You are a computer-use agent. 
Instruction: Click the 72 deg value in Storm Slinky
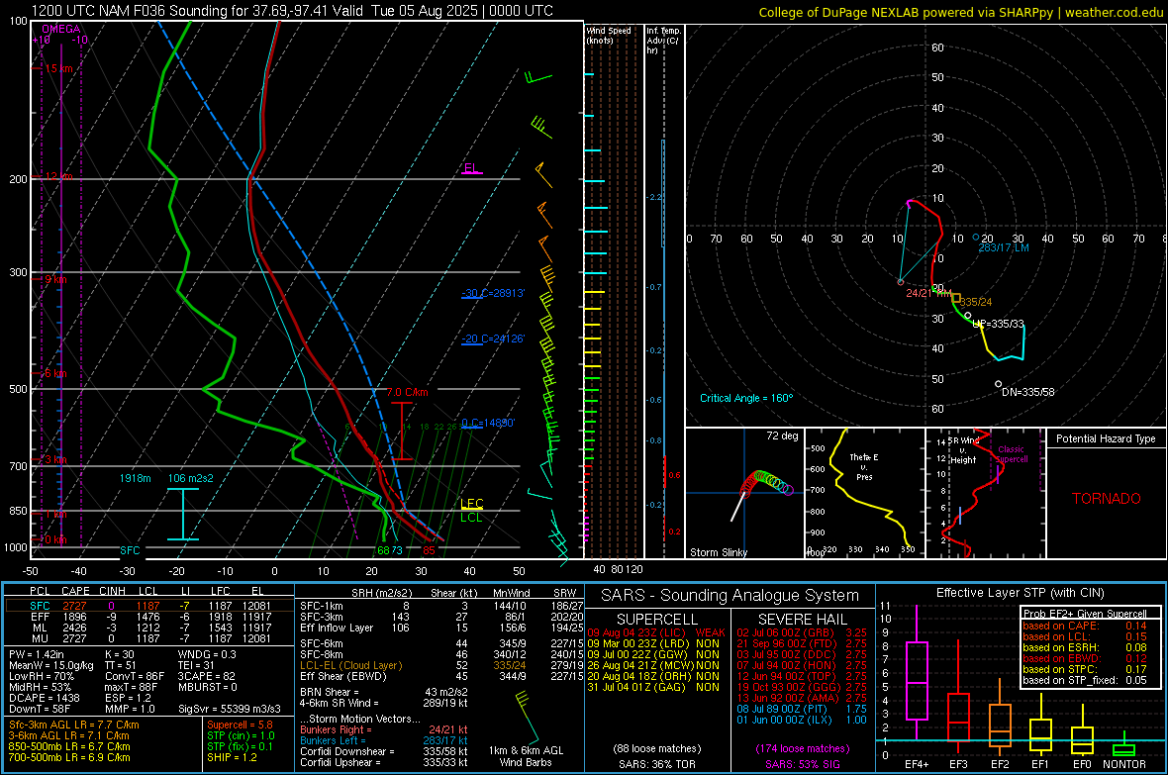click(x=782, y=436)
